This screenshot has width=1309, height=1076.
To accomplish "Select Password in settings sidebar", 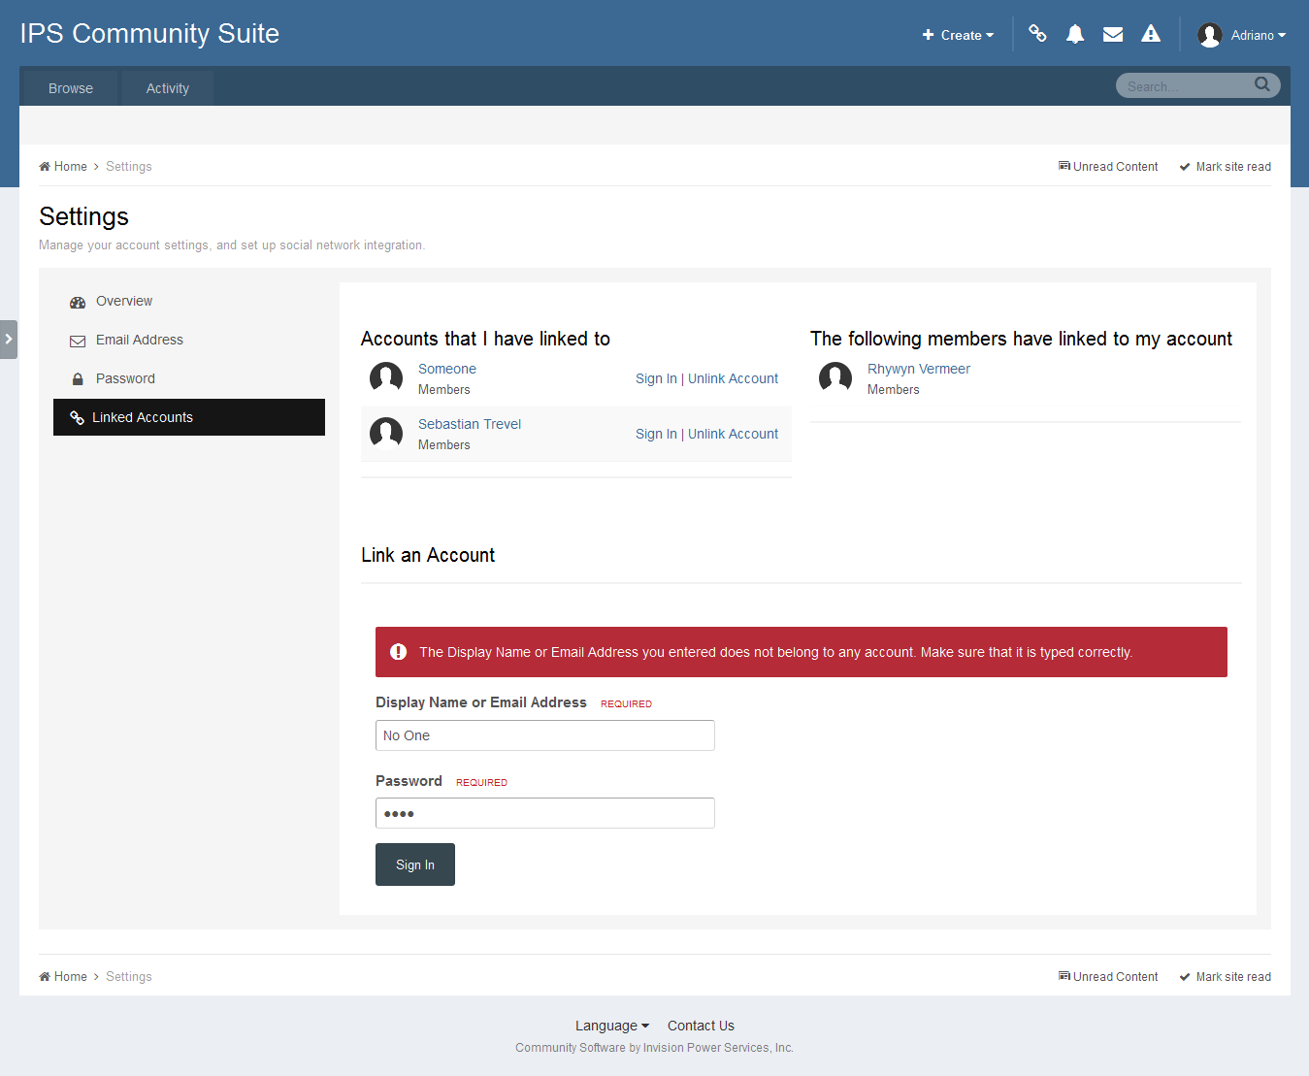I will coord(189,379).
